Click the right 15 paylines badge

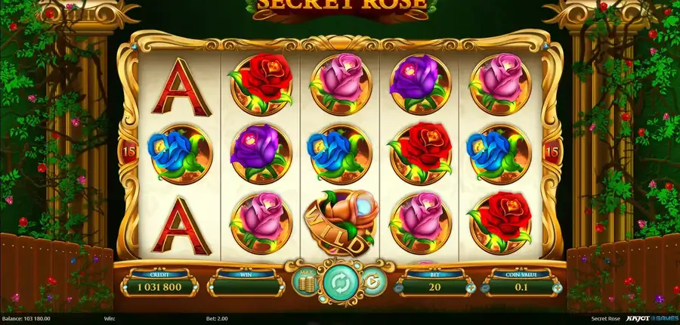click(x=552, y=151)
